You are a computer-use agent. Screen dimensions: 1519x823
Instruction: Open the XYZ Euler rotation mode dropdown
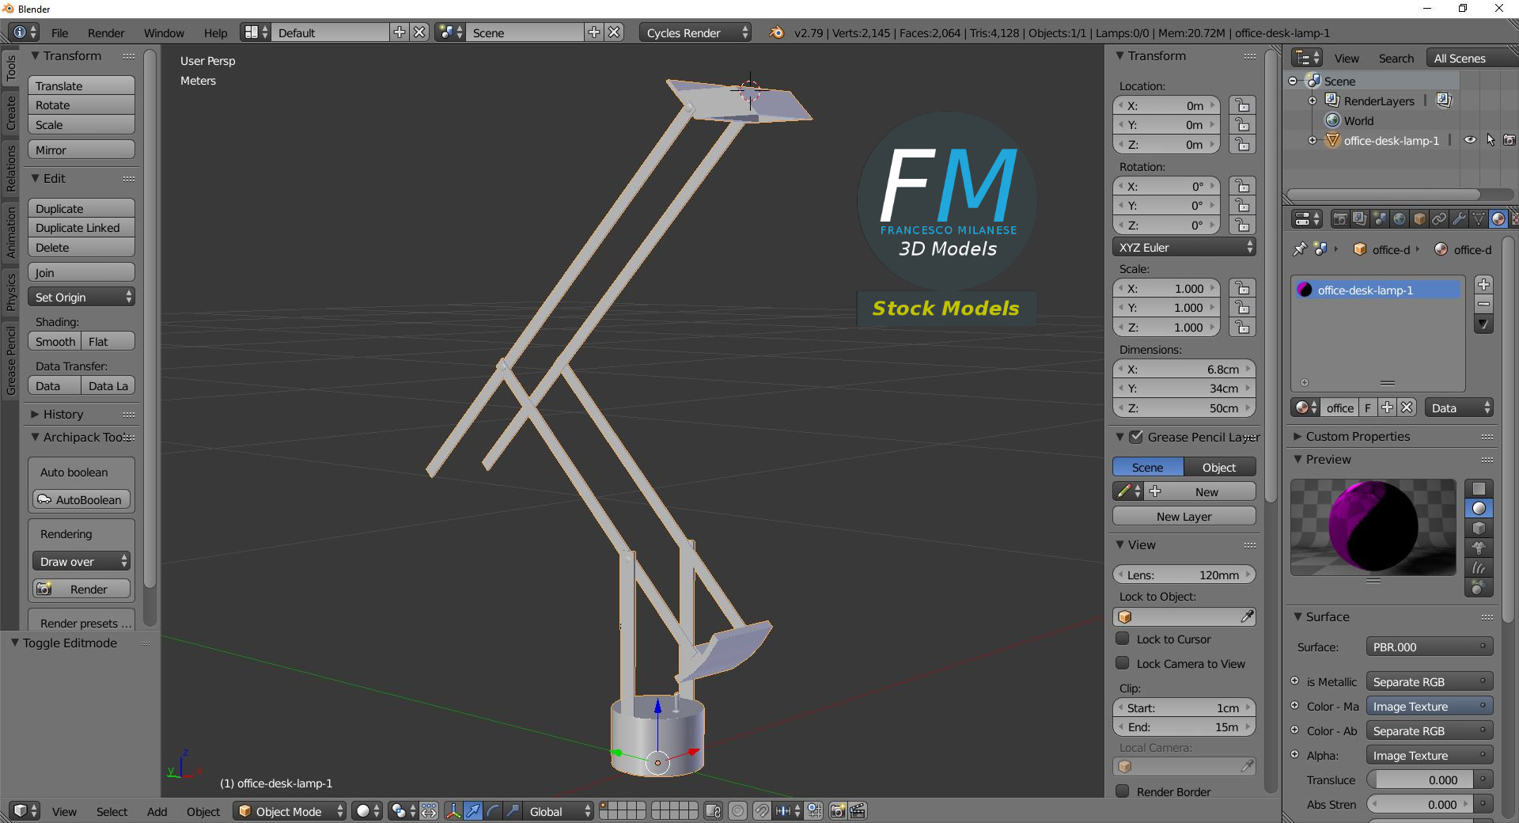(1184, 247)
